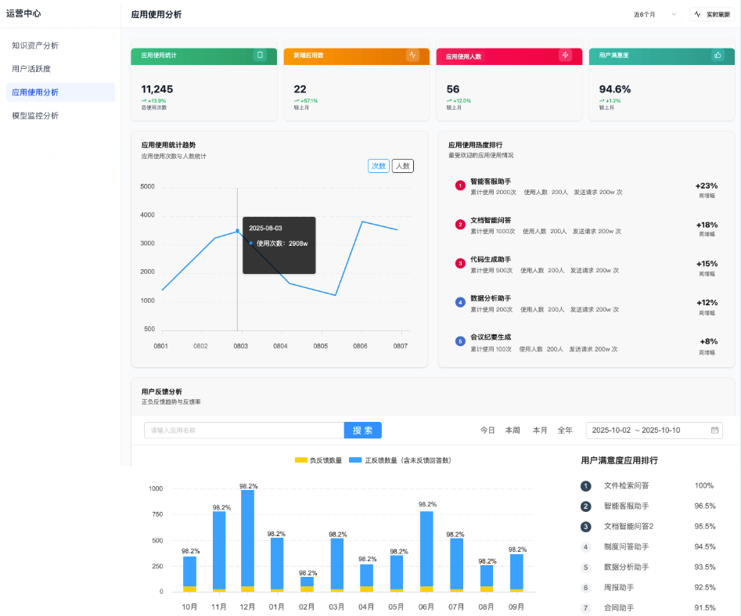Click the lightning icon on 应用使用人数 card
741x616 pixels.
click(565, 56)
